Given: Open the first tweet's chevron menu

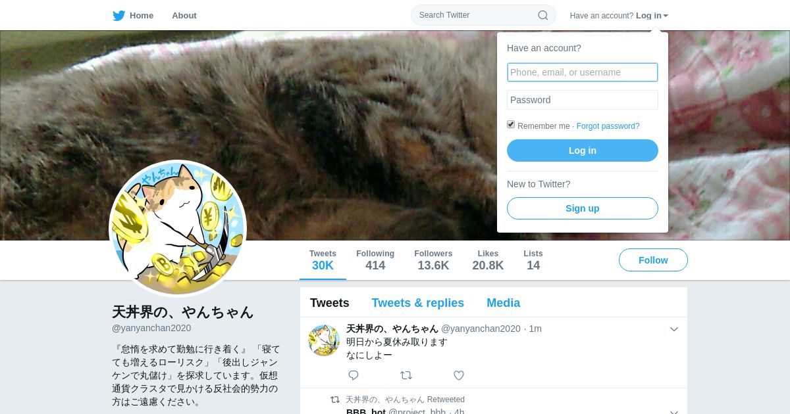Looking at the screenshot, I should [674, 329].
